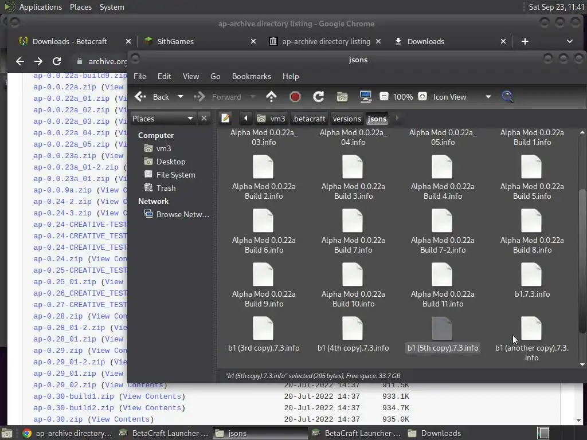Open ap-0.0.9a.zip link in Chrome
The width and height of the screenshot is (587, 440).
62,190
